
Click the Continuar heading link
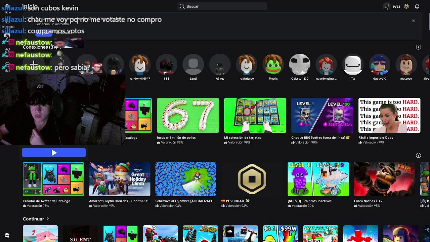[33, 219]
